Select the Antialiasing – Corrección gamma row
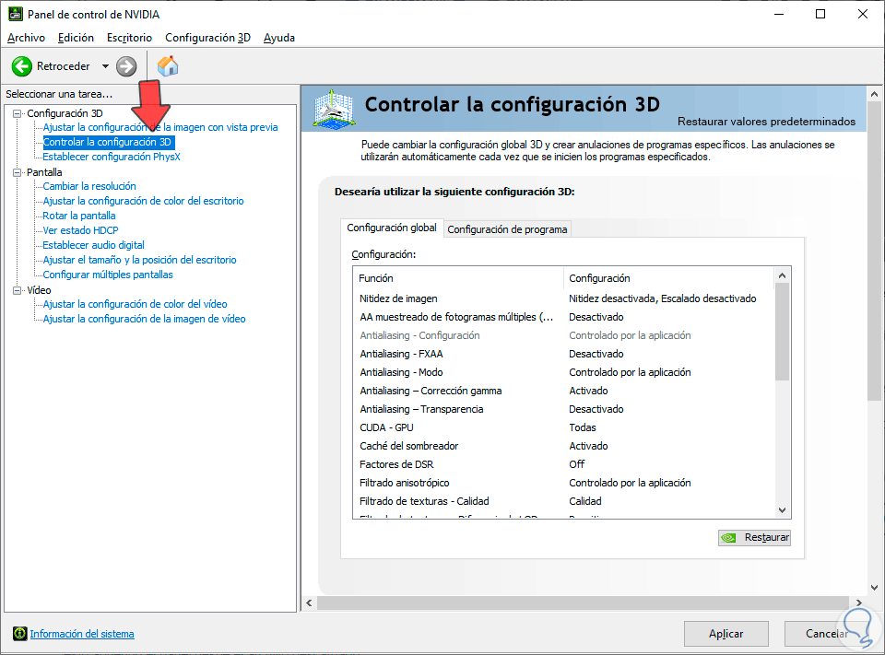The image size is (885, 655). click(x=564, y=391)
